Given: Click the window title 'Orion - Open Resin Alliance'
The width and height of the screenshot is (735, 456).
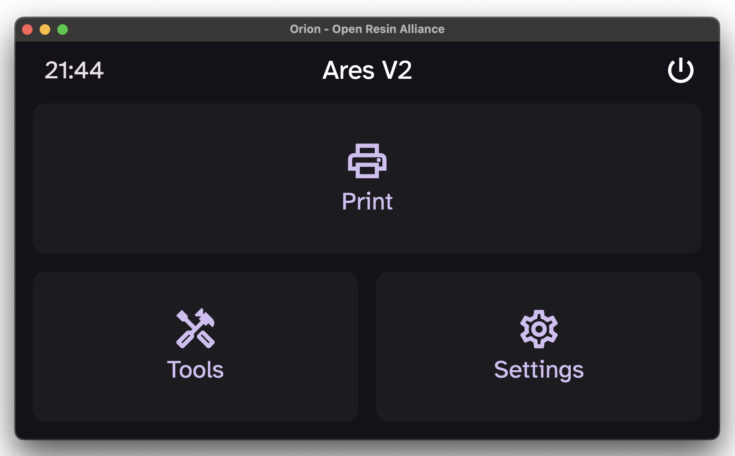Looking at the screenshot, I should pos(367,29).
